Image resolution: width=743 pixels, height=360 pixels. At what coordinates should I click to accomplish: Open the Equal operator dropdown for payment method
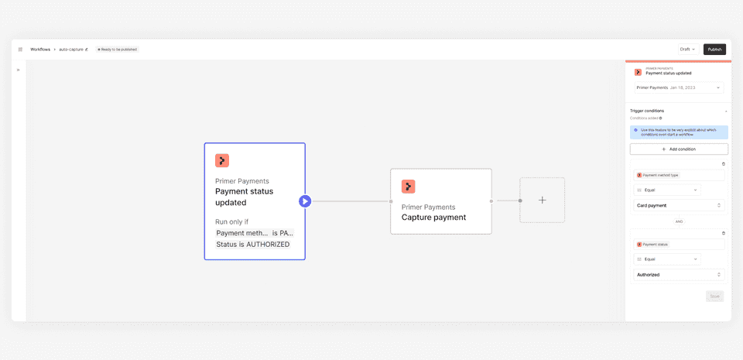(x=667, y=190)
